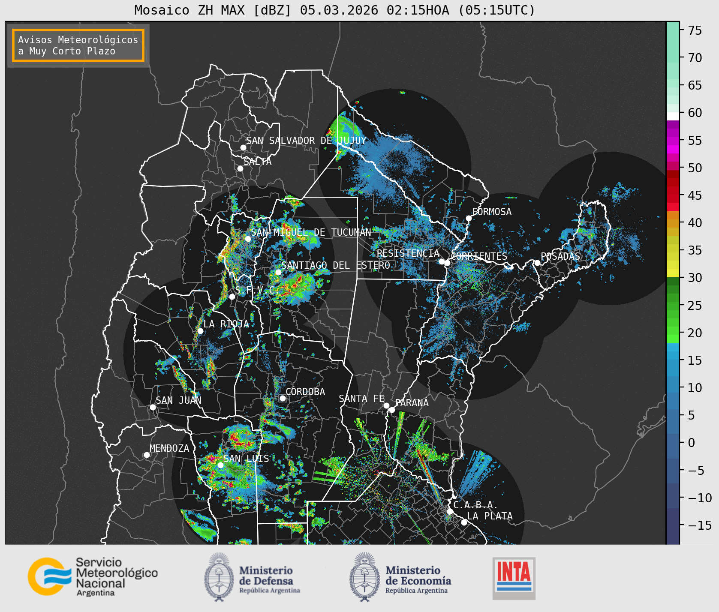The image size is (719, 612).
Task: Click the SANTIAGO DEL ESTERO label
Action: coord(336,265)
